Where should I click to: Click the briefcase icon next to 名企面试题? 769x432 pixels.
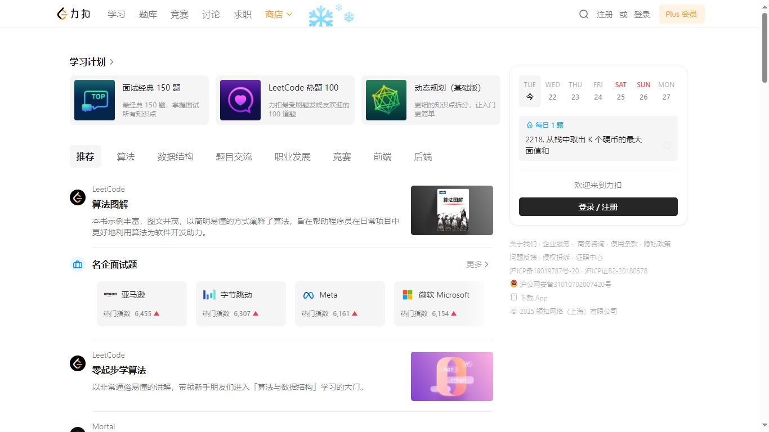(77, 264)
